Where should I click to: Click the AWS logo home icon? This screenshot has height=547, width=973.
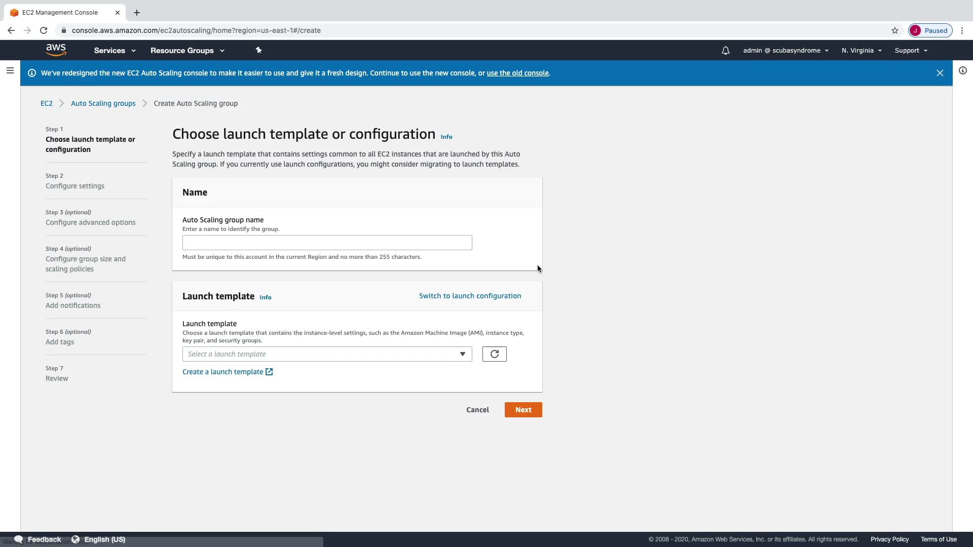(56, 50)
